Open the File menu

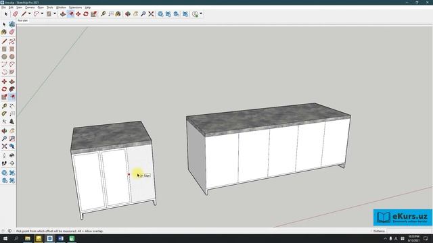coord(3,7)
